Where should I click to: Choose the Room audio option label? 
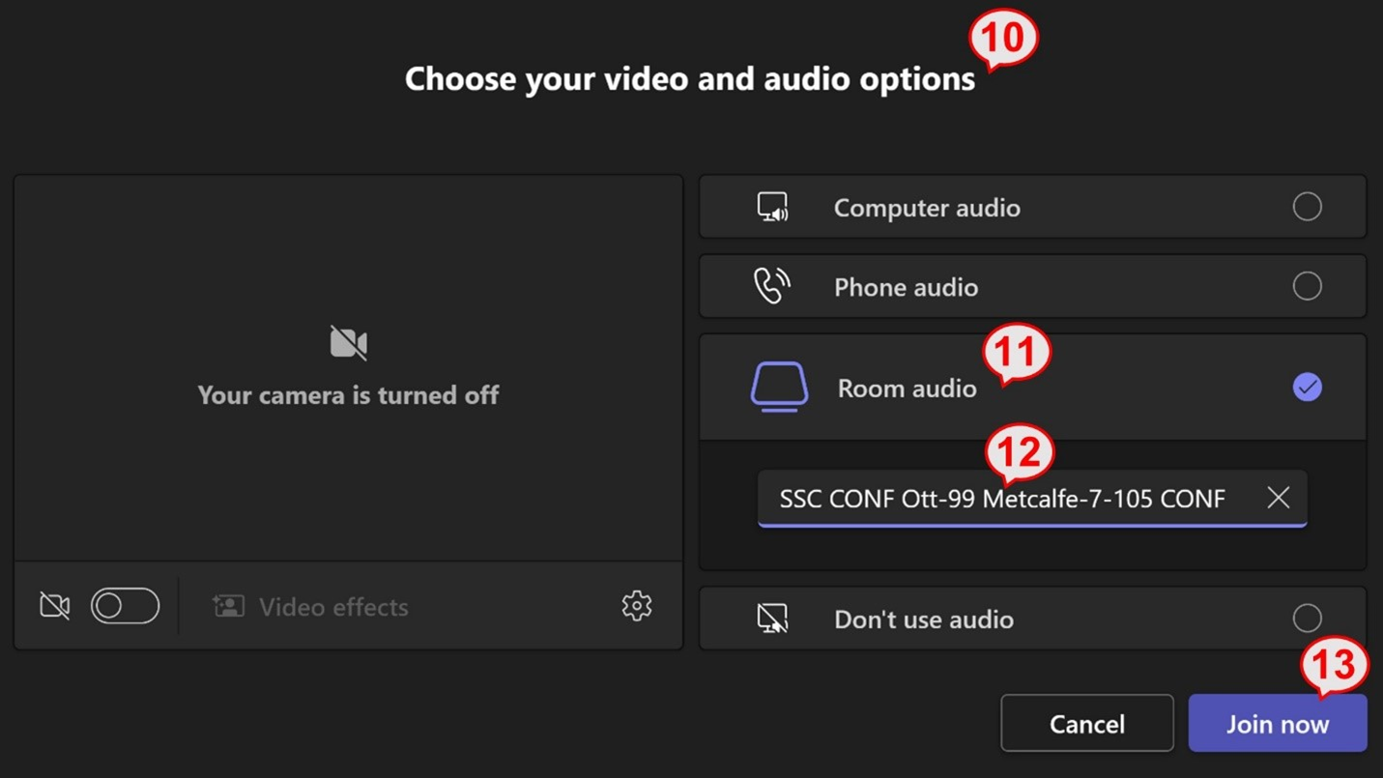point(907,389)
